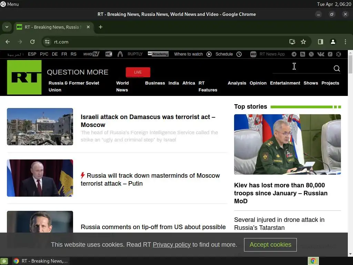Accept cookies on the banner

(270, 245)
